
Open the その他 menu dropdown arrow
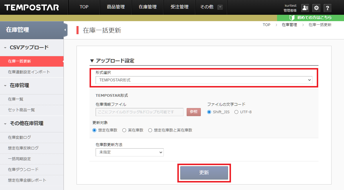(x=220, y=7)
